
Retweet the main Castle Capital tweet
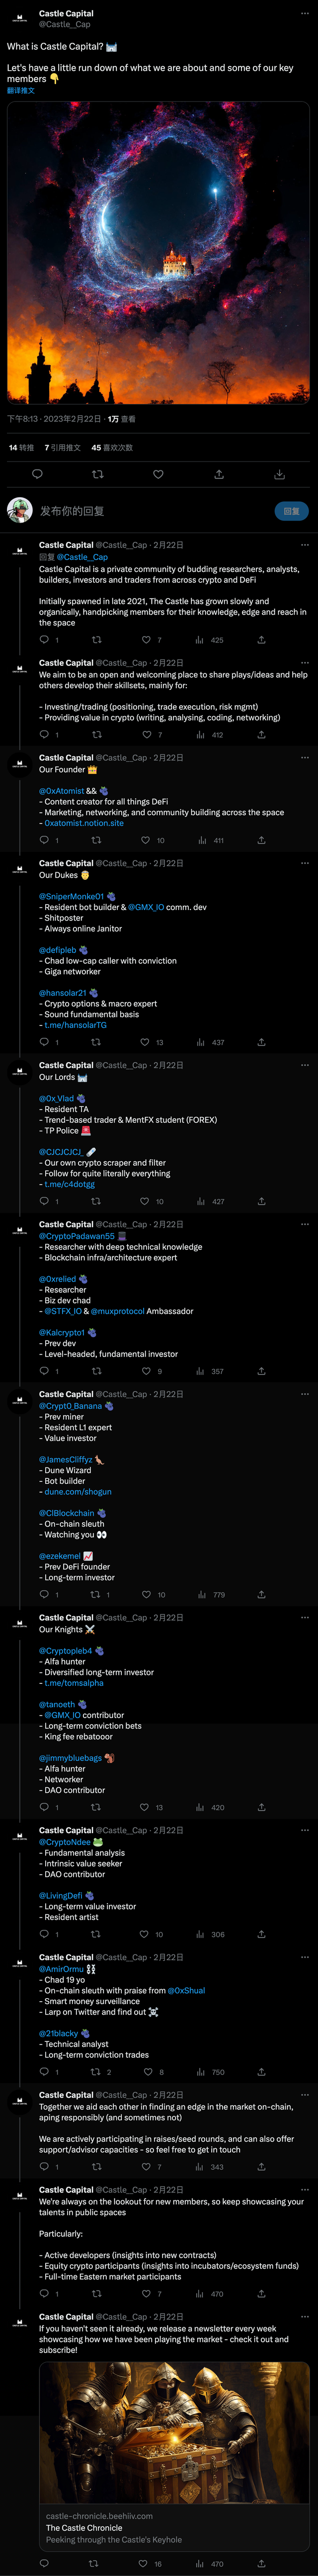[x=97, y=474]
